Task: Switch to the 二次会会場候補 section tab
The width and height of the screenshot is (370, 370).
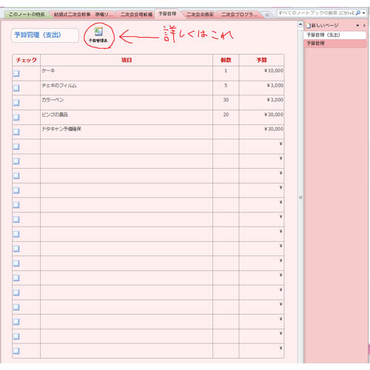Action: pos(136,15)
